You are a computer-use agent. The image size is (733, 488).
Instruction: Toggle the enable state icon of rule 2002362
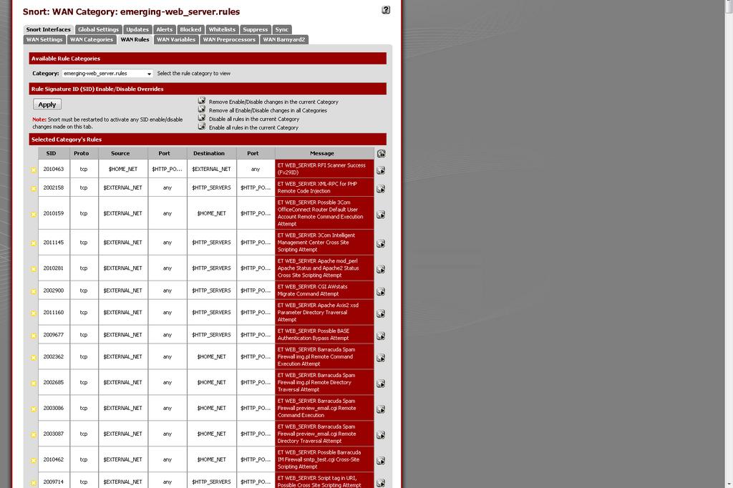point(34,358)
